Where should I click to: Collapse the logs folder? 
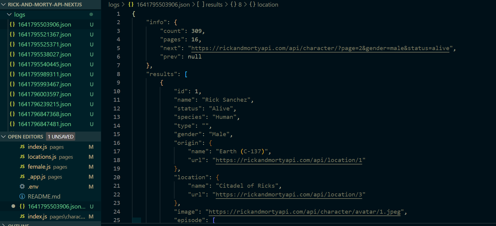(x=9, y=14)
